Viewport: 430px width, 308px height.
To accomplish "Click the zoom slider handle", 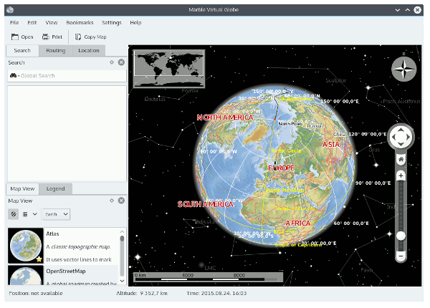I will (401, 235).
